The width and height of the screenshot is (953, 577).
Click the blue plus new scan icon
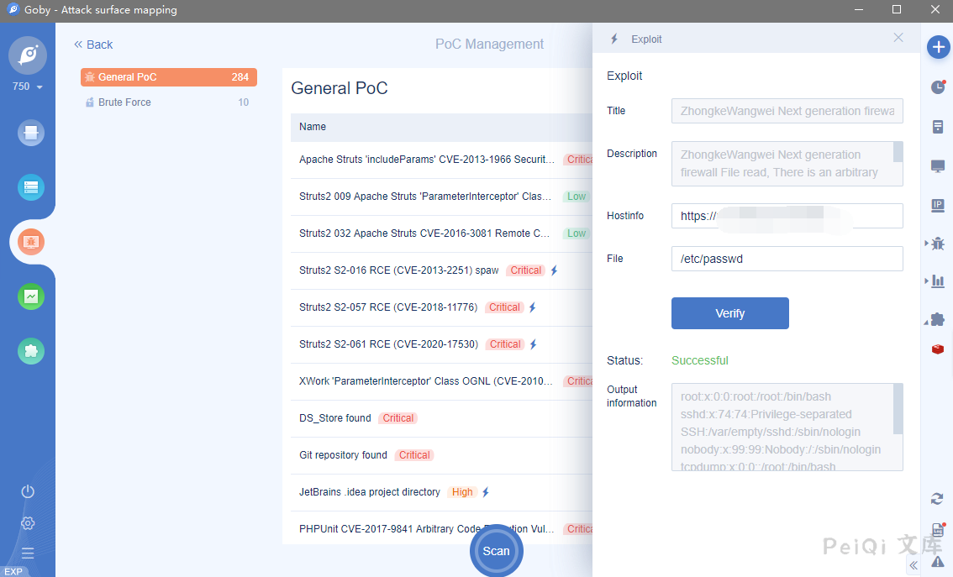[x=938, y=47]
